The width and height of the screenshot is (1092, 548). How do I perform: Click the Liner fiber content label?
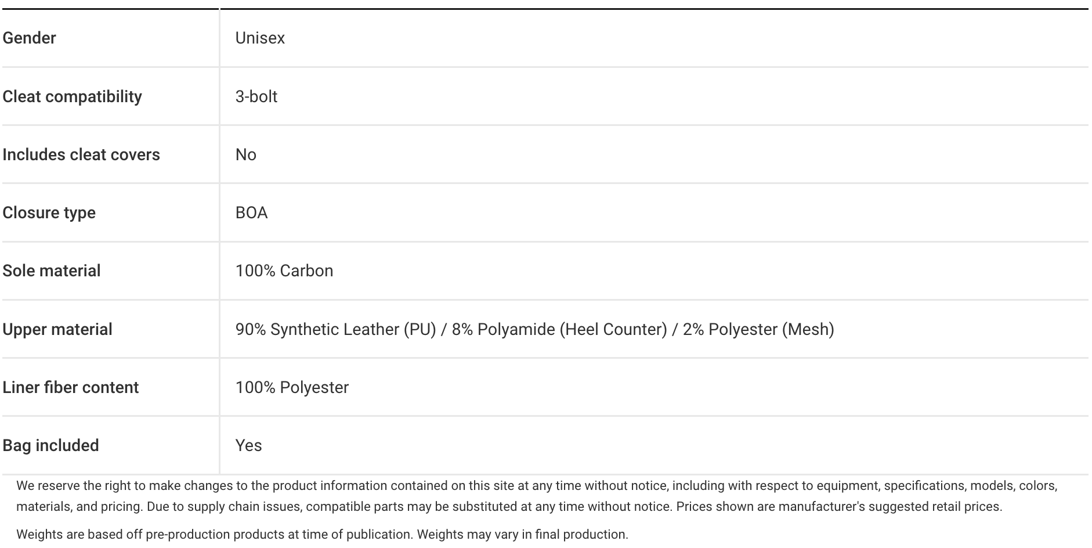(71, 387)
